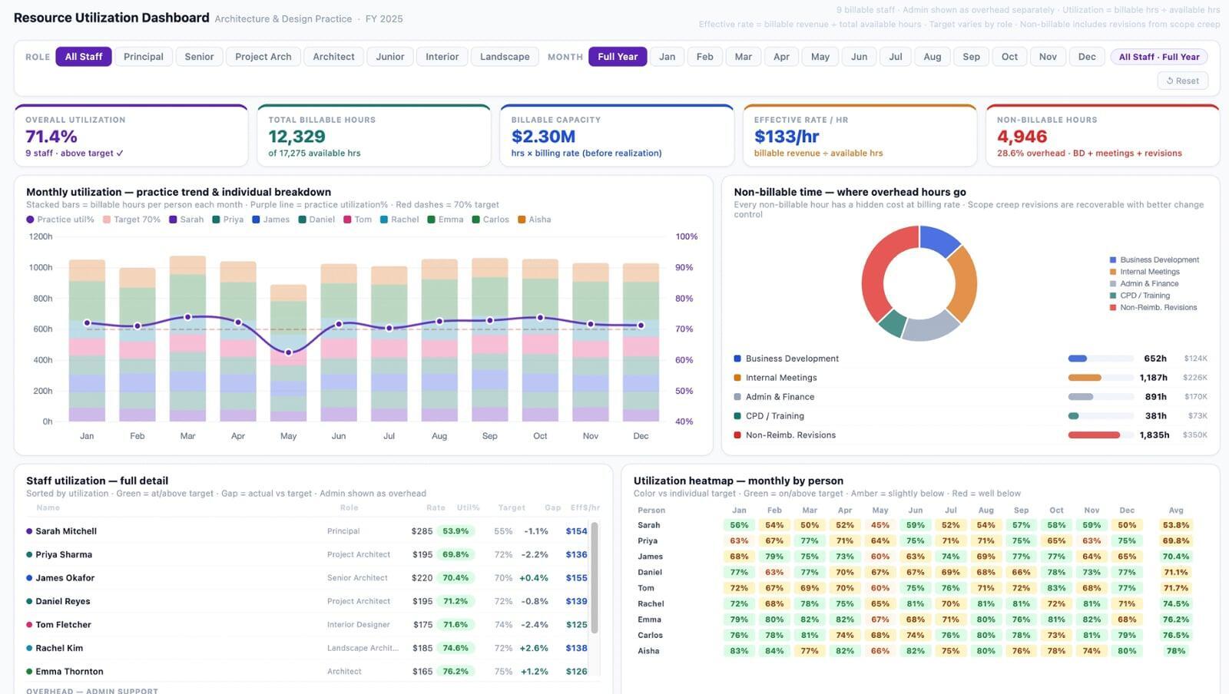Toggle Practice util% legend marker
This screenshot has width=1229, height=694.
click(x=31, y=220)
